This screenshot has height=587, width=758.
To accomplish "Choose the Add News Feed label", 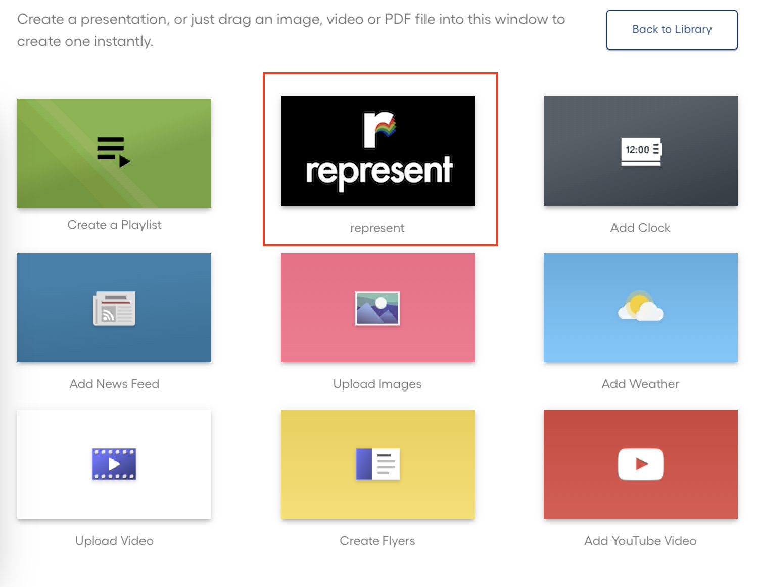I will (114, 384).
